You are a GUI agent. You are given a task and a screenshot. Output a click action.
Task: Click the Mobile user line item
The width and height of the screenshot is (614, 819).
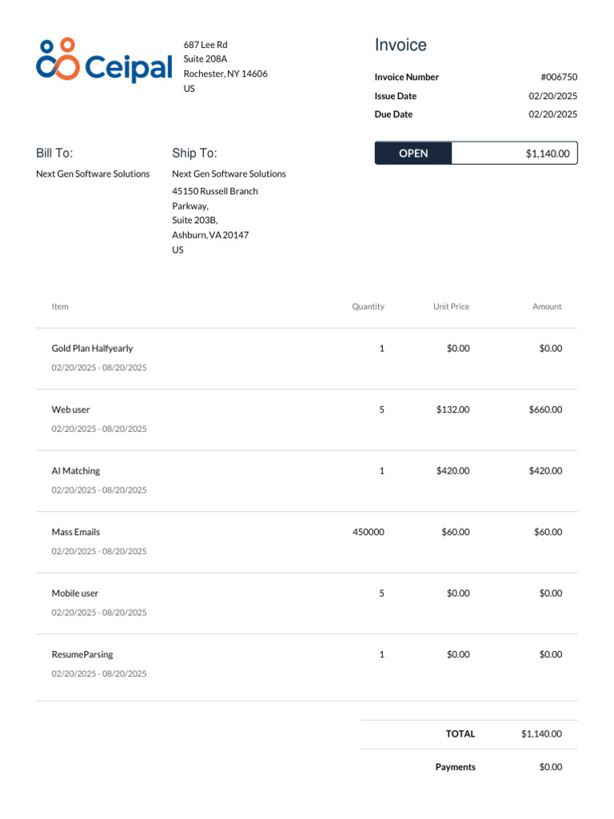[x=75, y=593]
